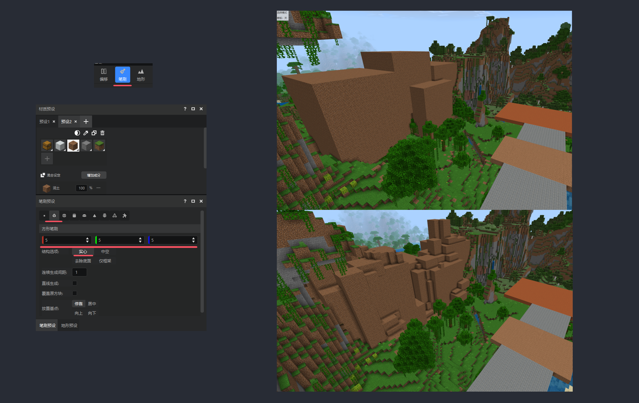
Task: Click the top Minecraft preview image
Action: coord(424,110)
